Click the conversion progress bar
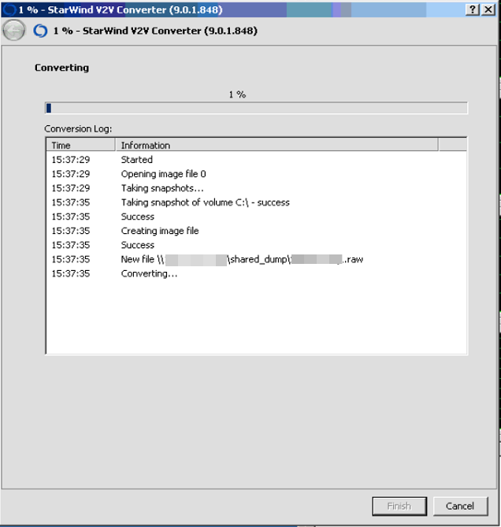The width and height of the screenshot is (501, 527). click(256, 108)
